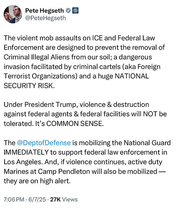177x208 pixels.
Task: Open the circular profile avatar photo
Action: pyautogui.click(x=13, y=14)
